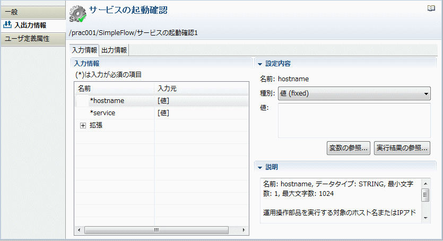The width and height of the screenshot is (443, 241).
Task: Click the table's right scroll arrow
Action: point(244,230)
